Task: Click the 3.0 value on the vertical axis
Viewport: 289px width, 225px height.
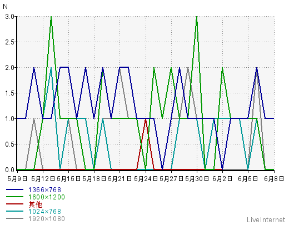Action: (10, 17)
